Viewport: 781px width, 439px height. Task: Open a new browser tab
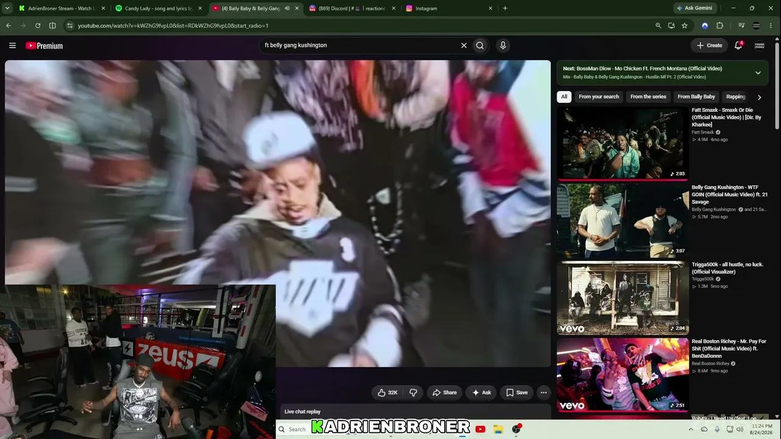pyautogui.click(x=505, y=9)
